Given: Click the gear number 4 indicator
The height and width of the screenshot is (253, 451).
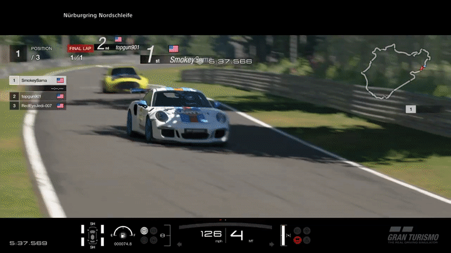Looking at the screenshot, I should 236,235.
